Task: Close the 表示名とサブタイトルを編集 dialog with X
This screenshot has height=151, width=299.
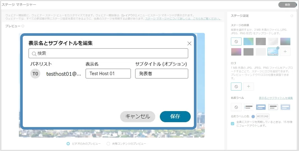Action: pos(189,44)
